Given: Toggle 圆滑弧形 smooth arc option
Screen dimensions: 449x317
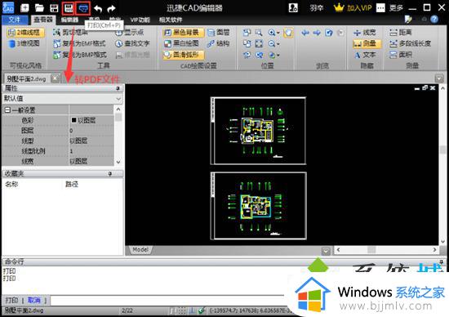Looking at the screenshot, I should click(x=183, y=55).
